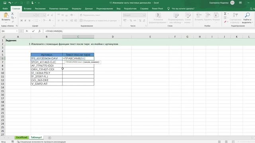
Task: Click macro recording icon in status bar
Action: point(13,142)
